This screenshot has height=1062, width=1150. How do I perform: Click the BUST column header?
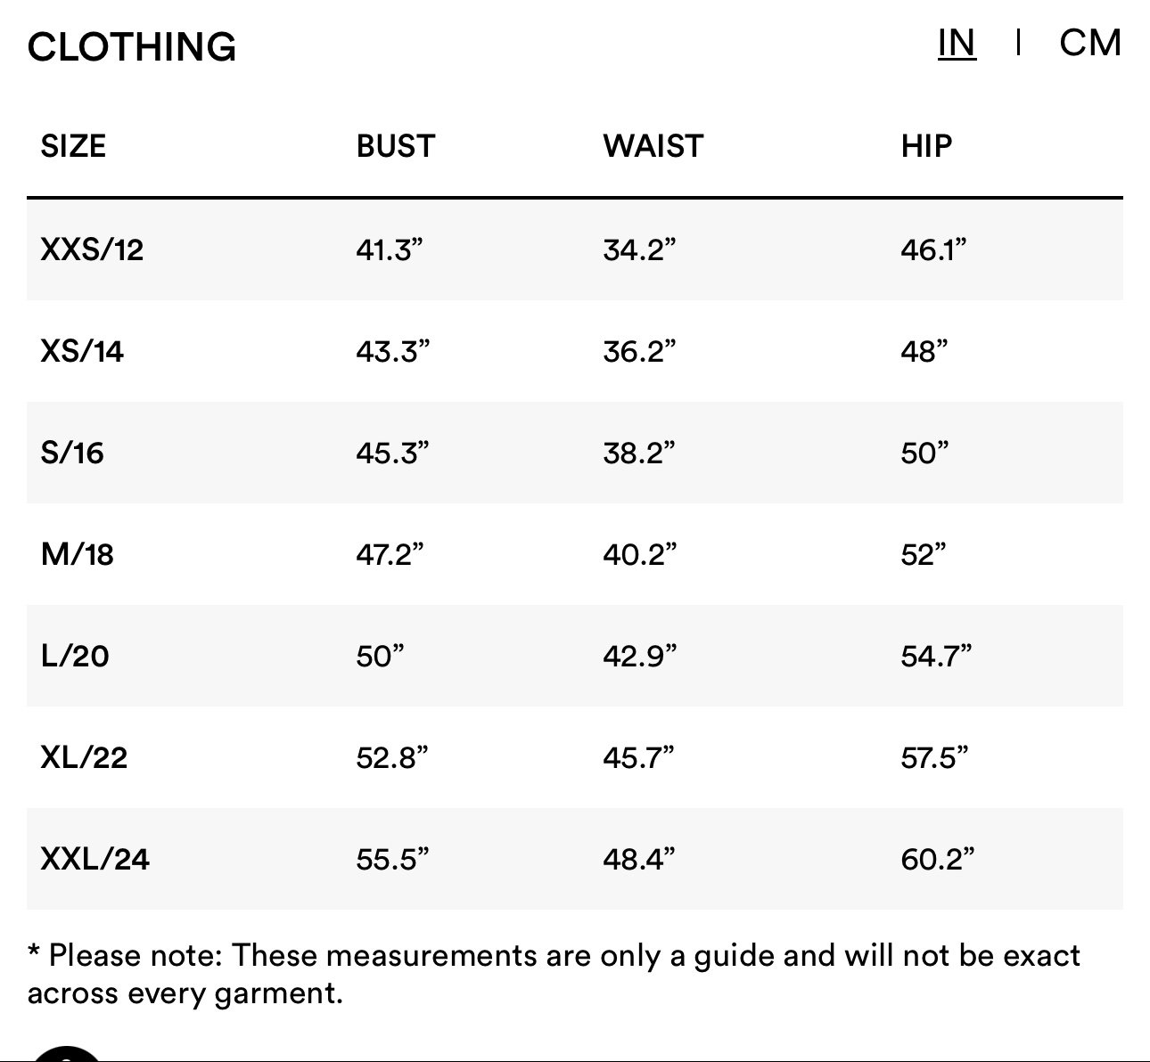click(396, 146)
